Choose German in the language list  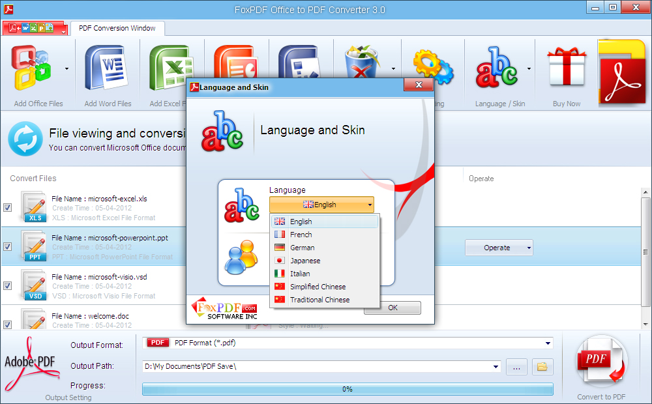pyautogui.click(x=325, y=248)
